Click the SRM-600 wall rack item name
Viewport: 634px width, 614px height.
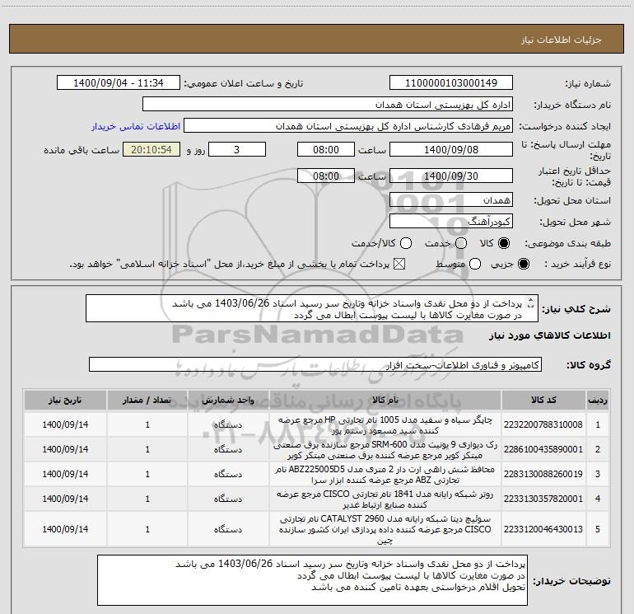coord(385,450)
